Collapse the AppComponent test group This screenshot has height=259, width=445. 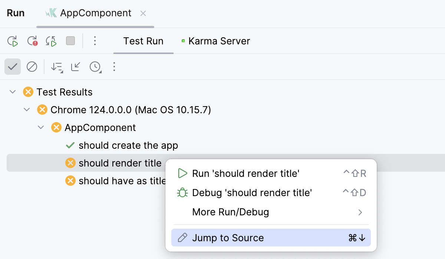pyautogui.click(x=40, y=127)
